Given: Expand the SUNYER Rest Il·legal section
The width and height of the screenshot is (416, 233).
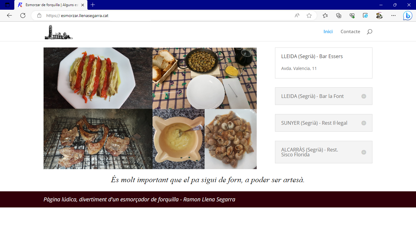Looking at the screenshot, I should click(x=323, y=123).
